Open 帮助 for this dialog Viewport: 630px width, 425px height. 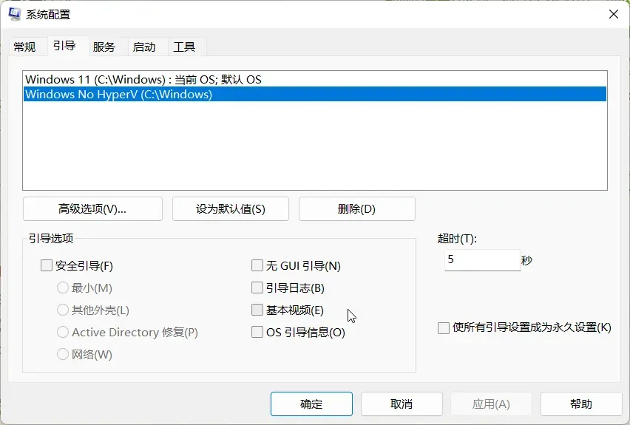[581, 404]
